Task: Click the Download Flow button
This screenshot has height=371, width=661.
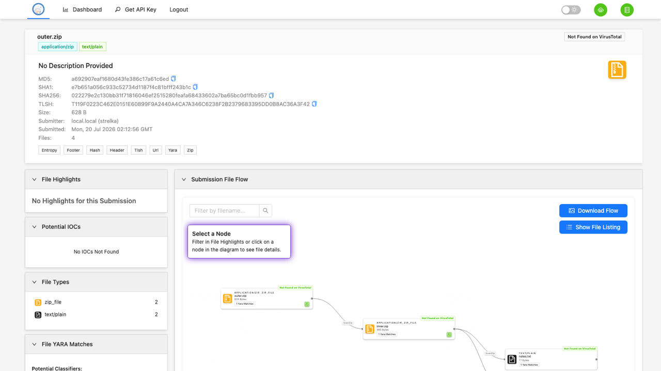Action: (593, 211)
